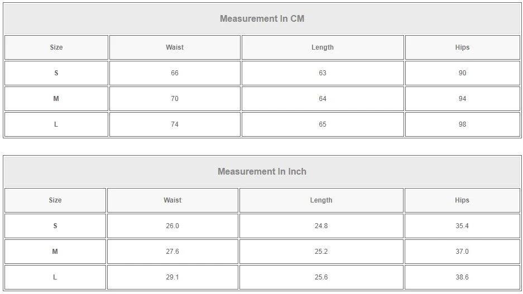523x294 pixels.
Task: Select the length value 25.2
Action: (x=321, y=252)
